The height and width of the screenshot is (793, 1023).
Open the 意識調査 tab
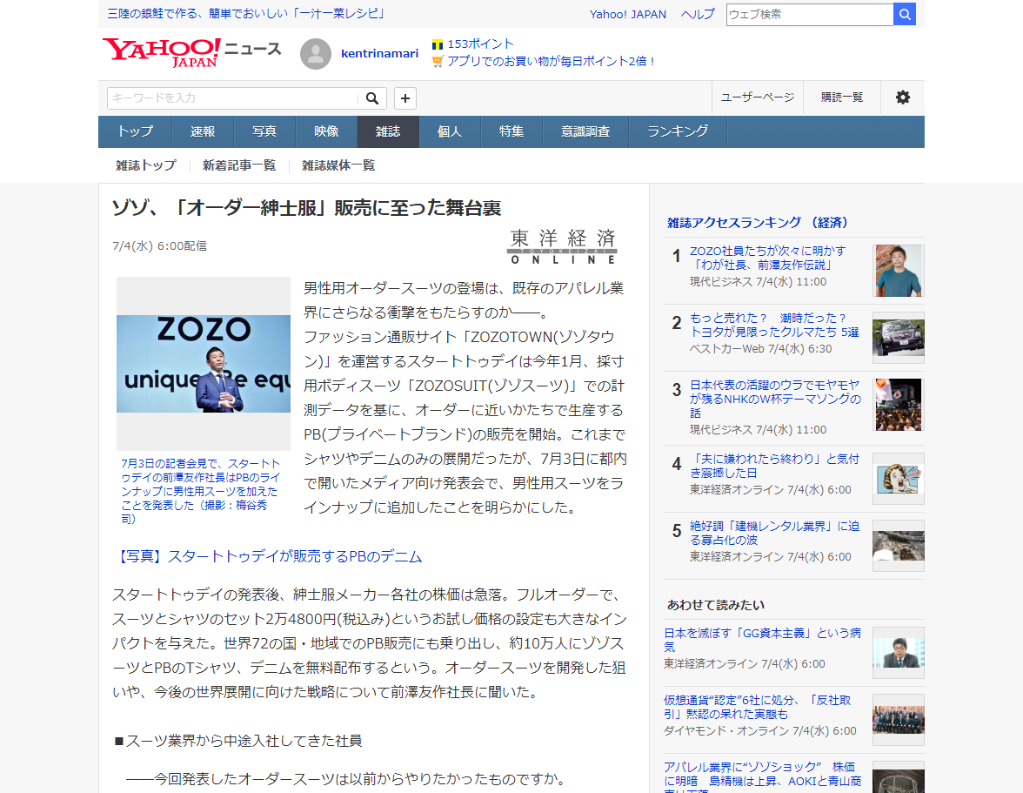[585, 131]
